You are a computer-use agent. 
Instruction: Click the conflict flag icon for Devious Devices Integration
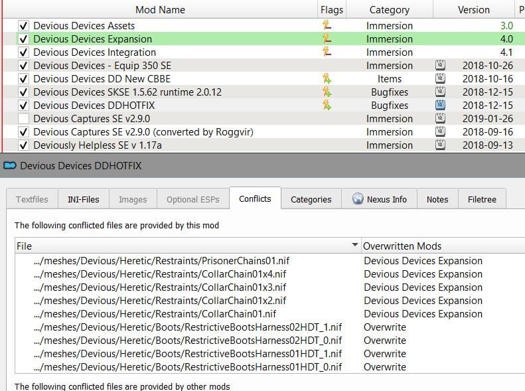(327, 52)
